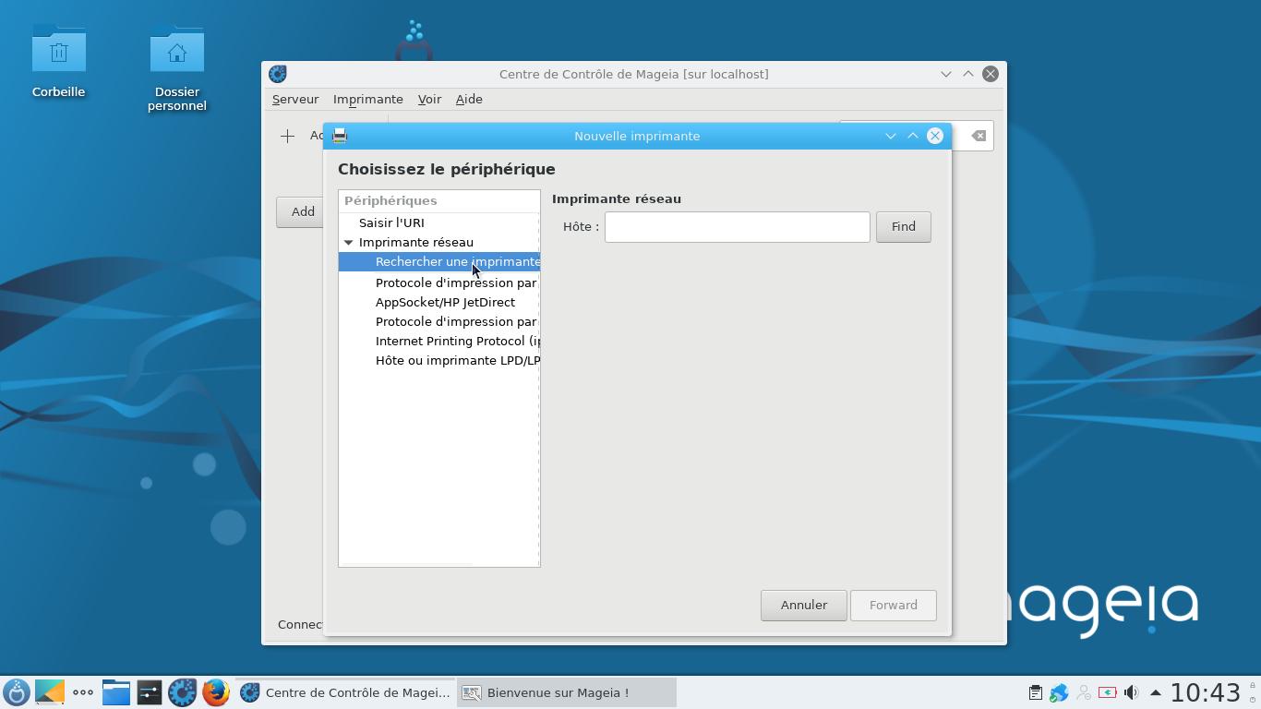The width and height of the screenshot is (1261, 709).
Task: Click the Control Center window titlebar icon
Action: click(278, 74)
